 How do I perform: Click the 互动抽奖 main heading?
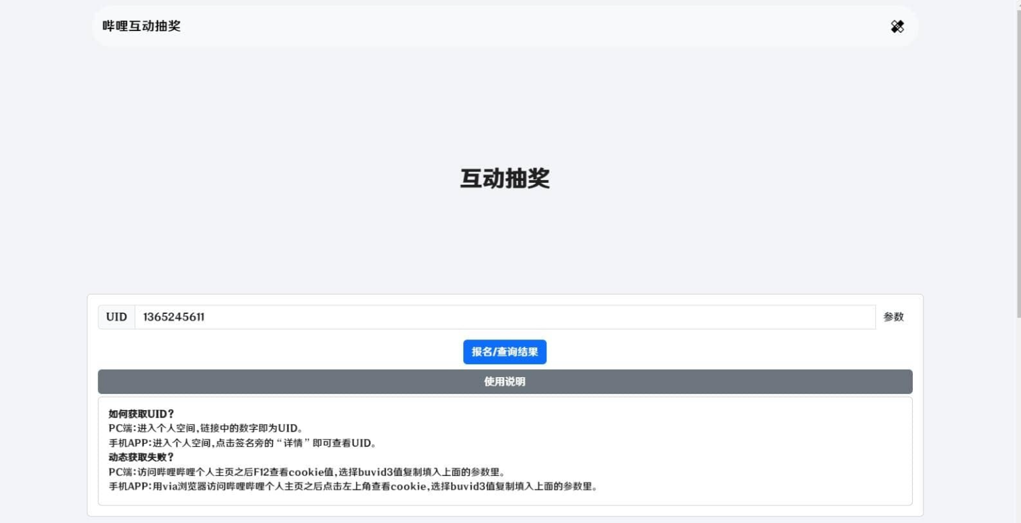[x=505, y=179]
